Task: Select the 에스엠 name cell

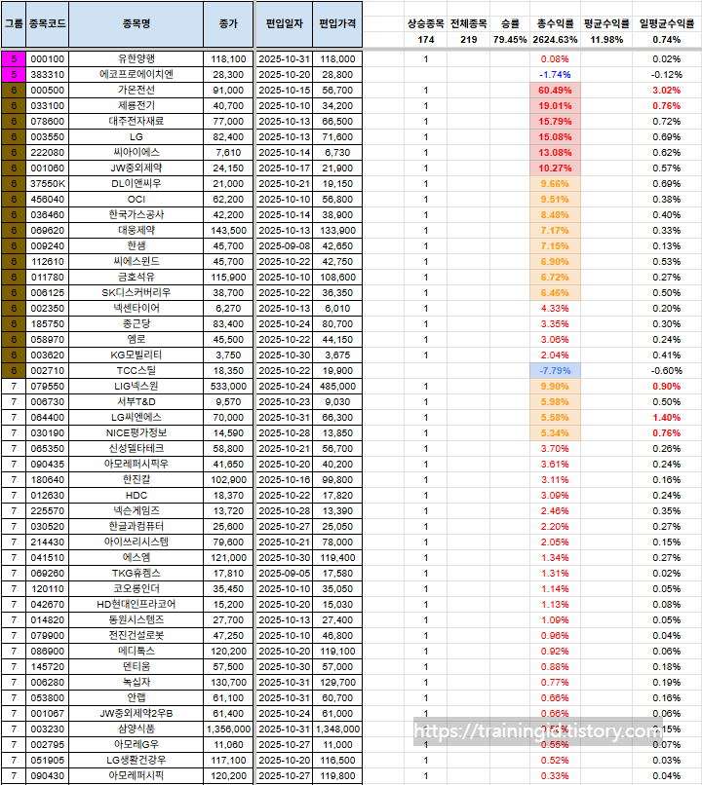Action: [x=136, y=557]
